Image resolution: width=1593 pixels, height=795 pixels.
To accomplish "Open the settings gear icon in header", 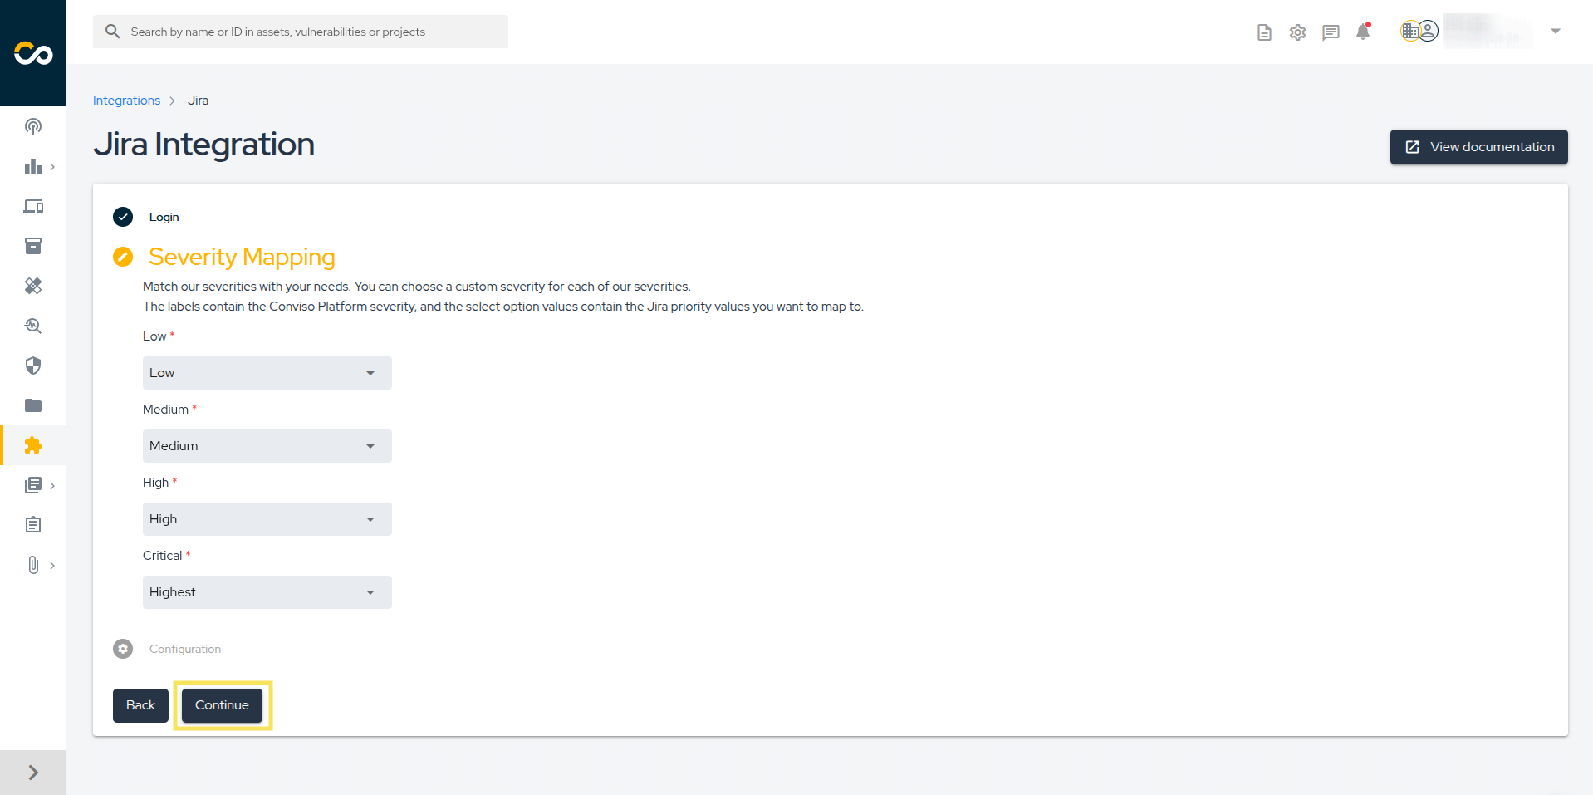I will [1297, 32].
